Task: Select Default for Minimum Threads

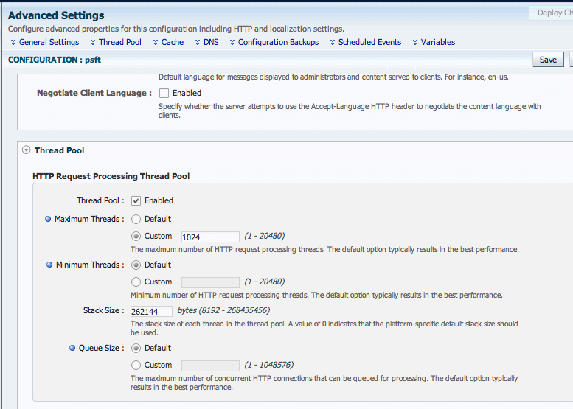Action: coord(136,265)
